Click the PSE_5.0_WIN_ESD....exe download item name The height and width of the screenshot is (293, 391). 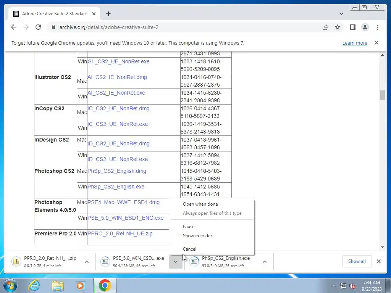tap(138, 258)
